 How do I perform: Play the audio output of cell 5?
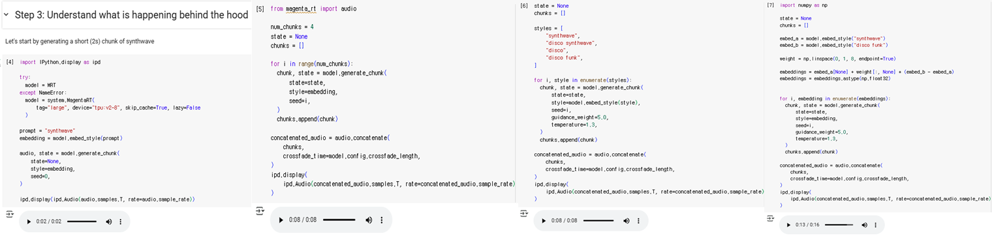coord(281,220)
